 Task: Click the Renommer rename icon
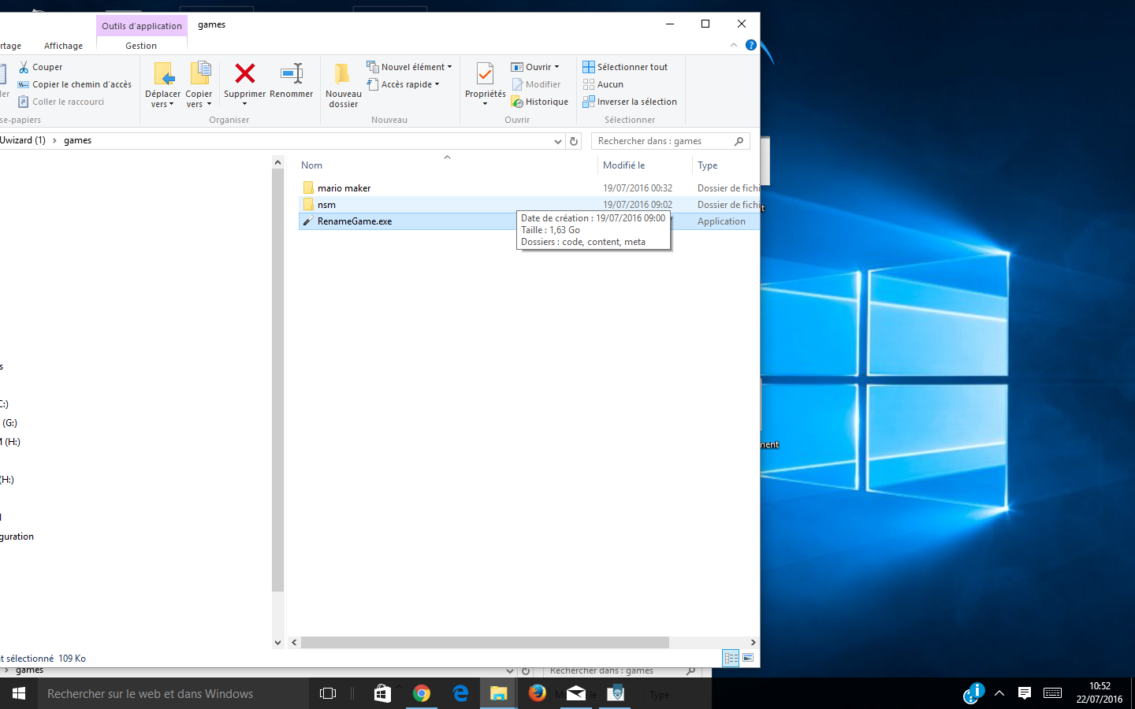[x=292, y=74]
